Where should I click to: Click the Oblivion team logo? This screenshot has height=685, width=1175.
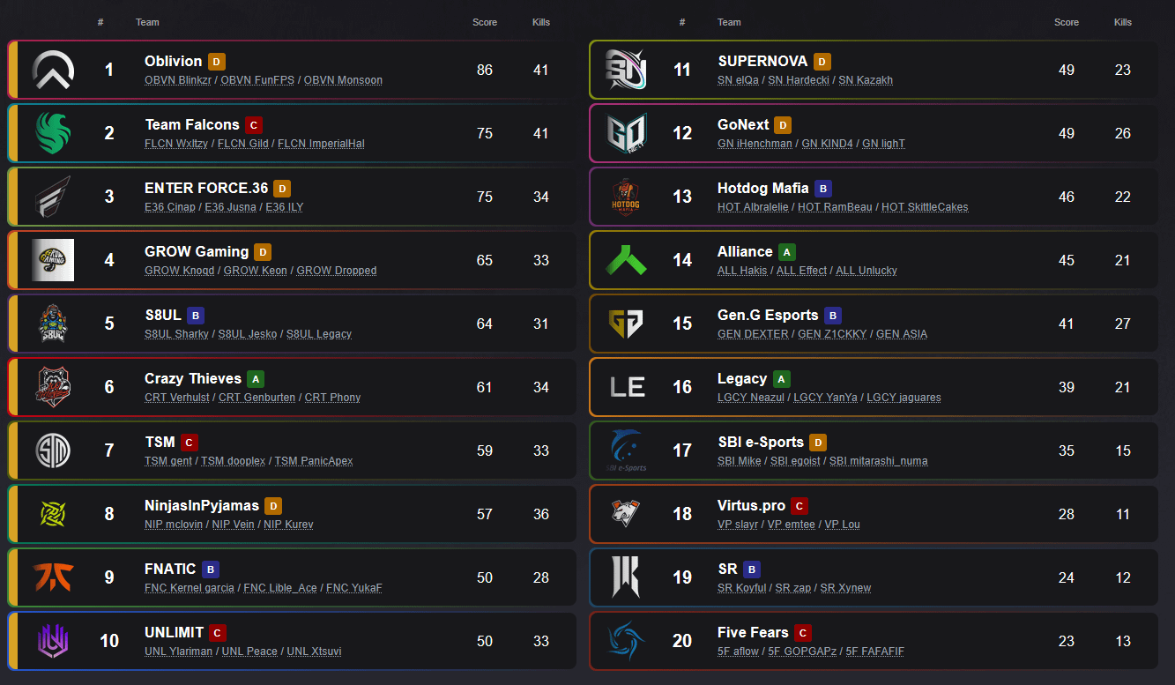coord(53,70)
